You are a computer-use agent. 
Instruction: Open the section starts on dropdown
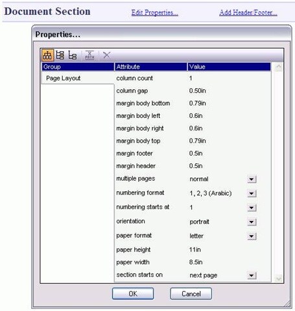[x=252, y=275]
